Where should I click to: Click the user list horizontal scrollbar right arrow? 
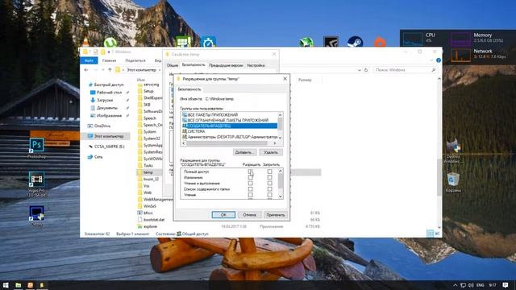point(275,143)
